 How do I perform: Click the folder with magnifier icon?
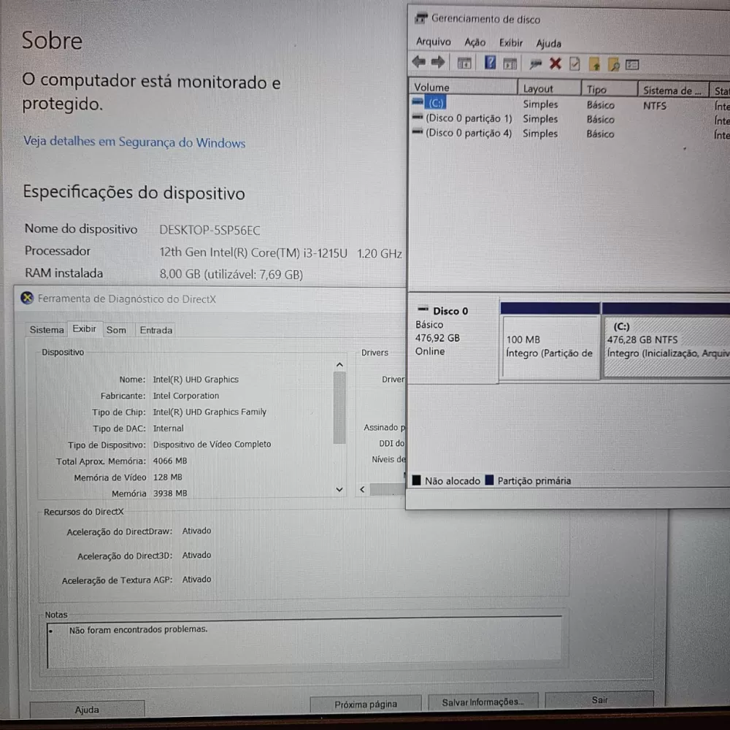(614, 64)
